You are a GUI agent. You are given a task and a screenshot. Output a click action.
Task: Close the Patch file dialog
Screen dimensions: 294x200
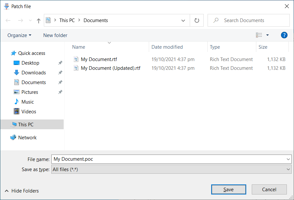[287, 6]
